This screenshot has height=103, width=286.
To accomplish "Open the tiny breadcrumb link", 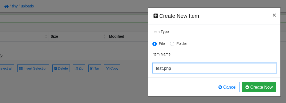I will tap(15, 6).
